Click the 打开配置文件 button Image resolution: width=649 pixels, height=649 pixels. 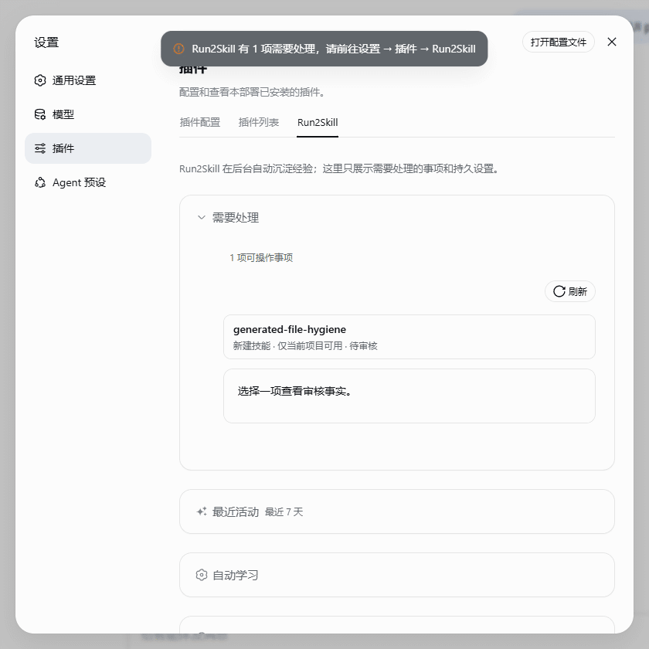tap(559, 42)
